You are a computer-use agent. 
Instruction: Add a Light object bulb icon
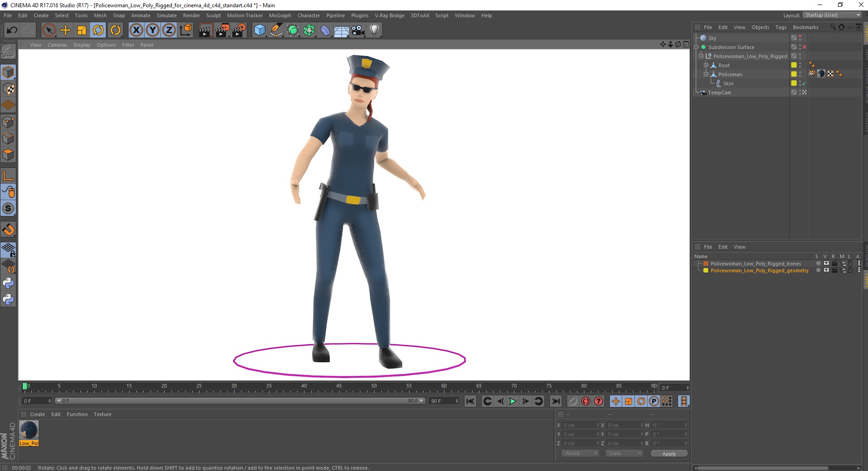374,30
